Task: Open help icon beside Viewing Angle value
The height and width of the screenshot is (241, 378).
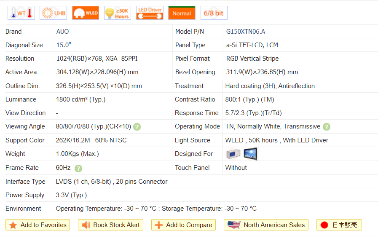Action: click(137, 127)
